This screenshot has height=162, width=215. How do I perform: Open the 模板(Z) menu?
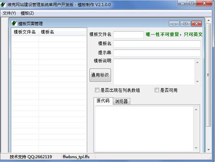coord(27,13)
